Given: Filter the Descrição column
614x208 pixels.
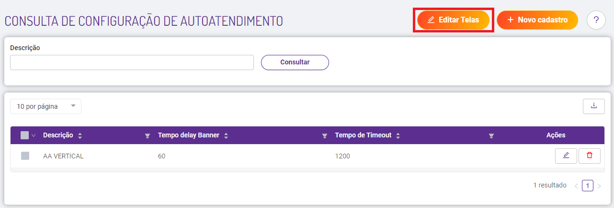Looking at the screenshot, I should click(x=148, y=136).
